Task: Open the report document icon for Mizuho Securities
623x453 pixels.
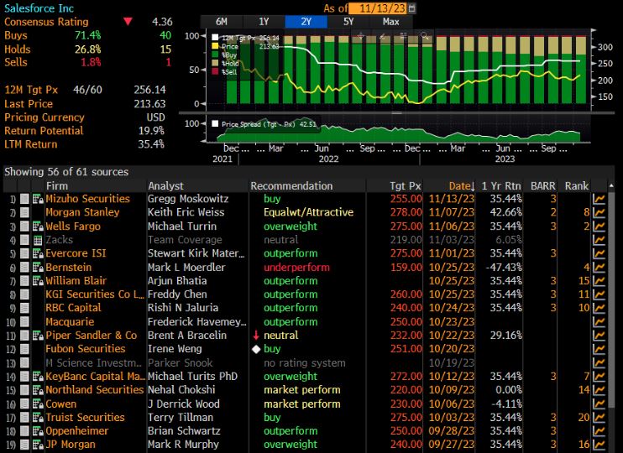Action: click(x=24, y=199)
